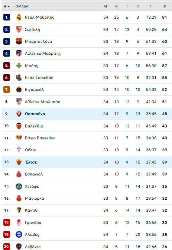Select the Λεβάντε row at rank 20
Screen dimensions: 172x250
[87, 246]
